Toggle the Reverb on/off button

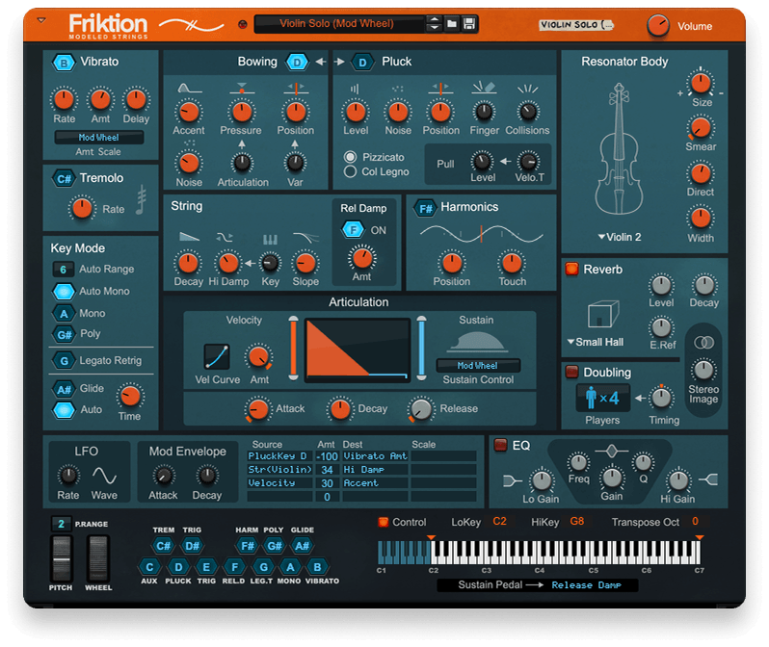pos(571,269)
